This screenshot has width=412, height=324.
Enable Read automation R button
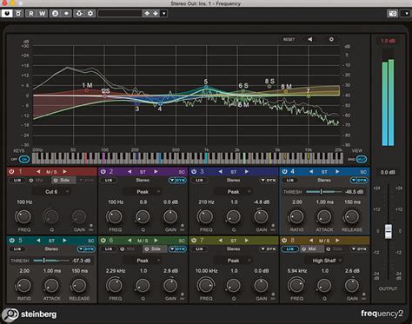[31, 13]
